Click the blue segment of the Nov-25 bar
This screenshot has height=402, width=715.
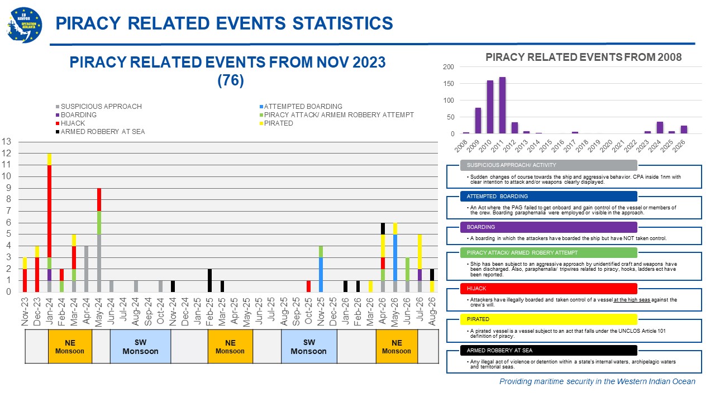click(x=321, y=275)
